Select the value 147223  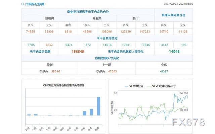145,31
